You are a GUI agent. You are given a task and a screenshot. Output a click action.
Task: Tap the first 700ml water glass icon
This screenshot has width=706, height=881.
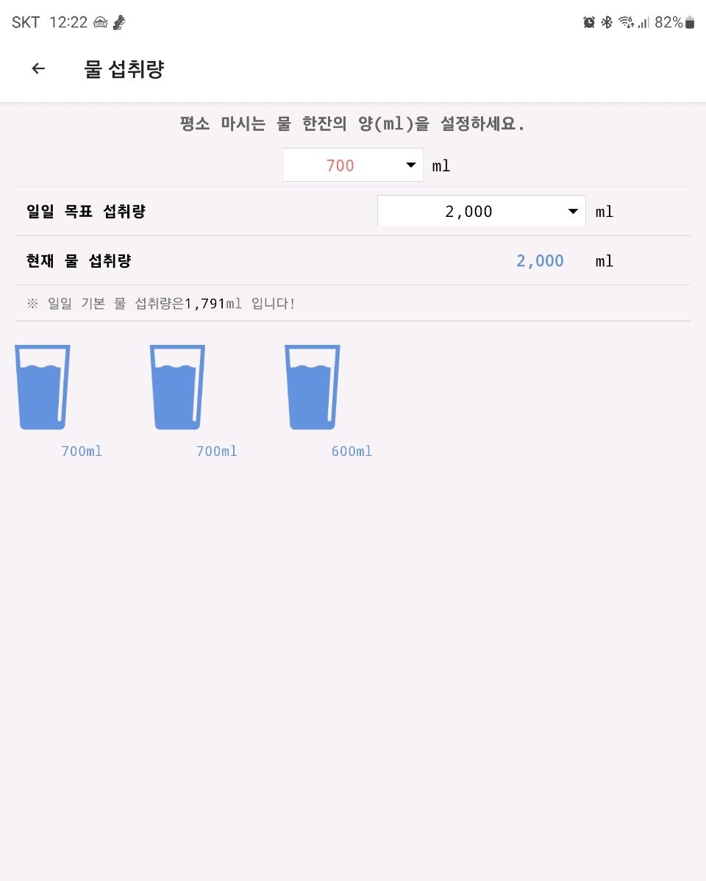pos(43,387)
